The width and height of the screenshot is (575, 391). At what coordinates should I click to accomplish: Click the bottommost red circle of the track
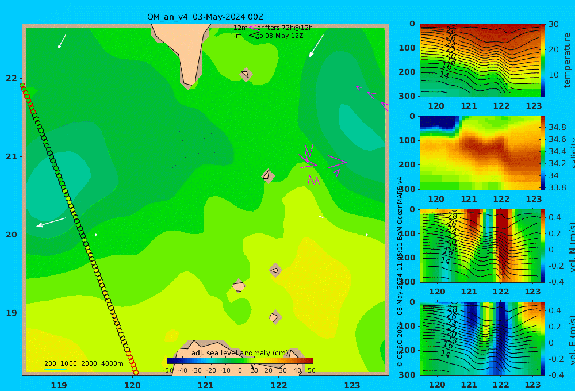click(136, 373)
